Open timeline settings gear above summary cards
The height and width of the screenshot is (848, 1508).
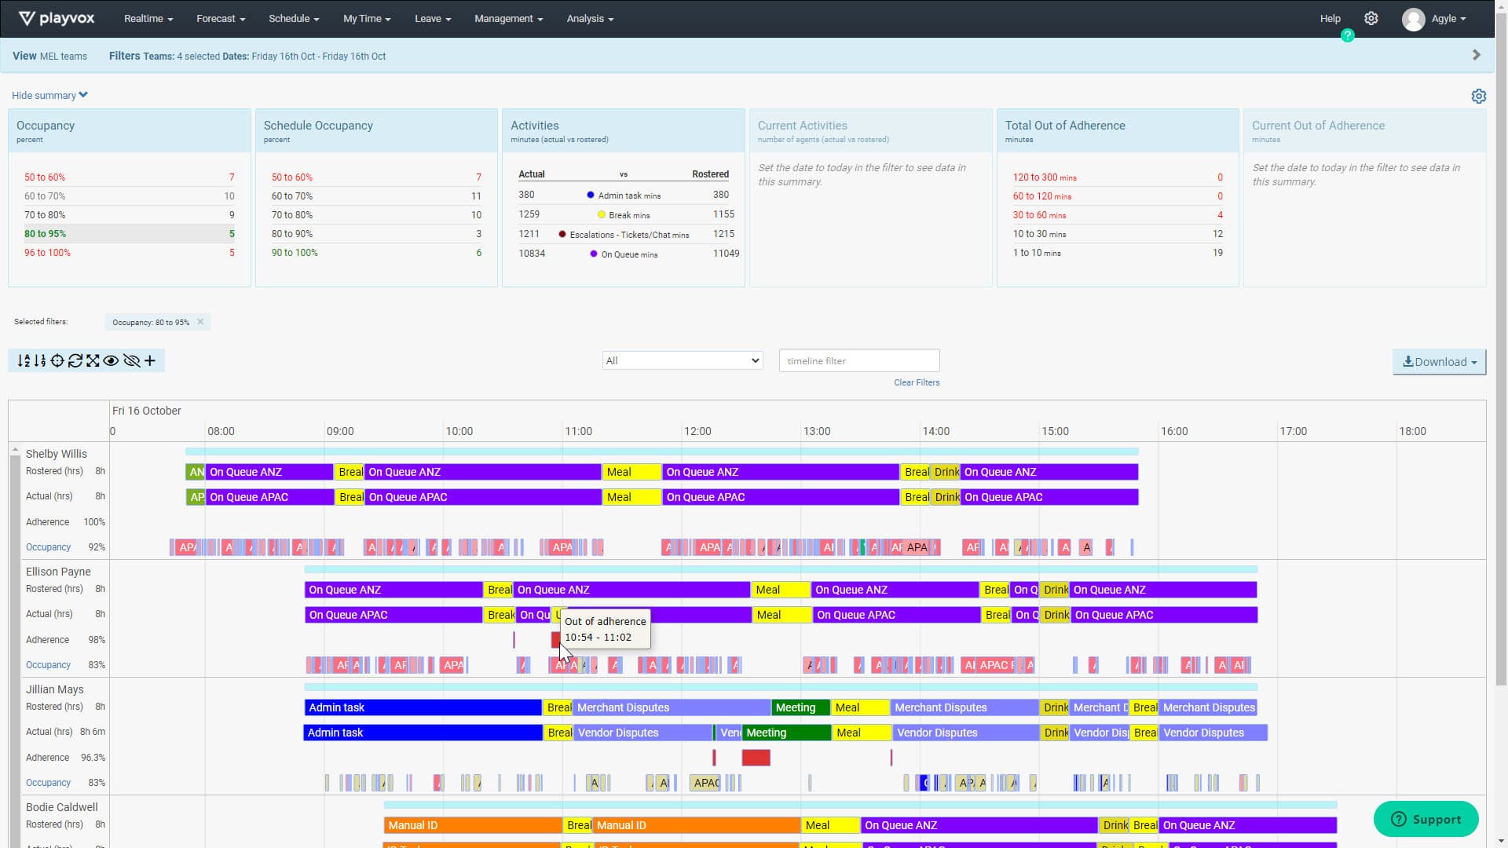coord(1480,96)
